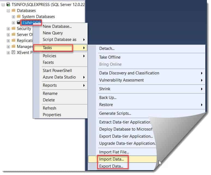Choose Back Up... in Tasks submenu
211x175 pixels.
point(108,98)
